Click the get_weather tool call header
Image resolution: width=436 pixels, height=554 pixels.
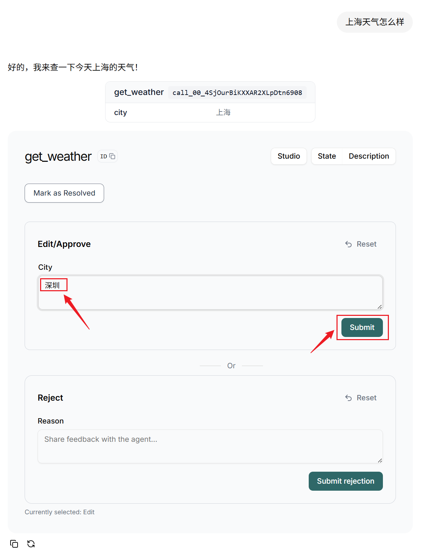pos(210,93)
